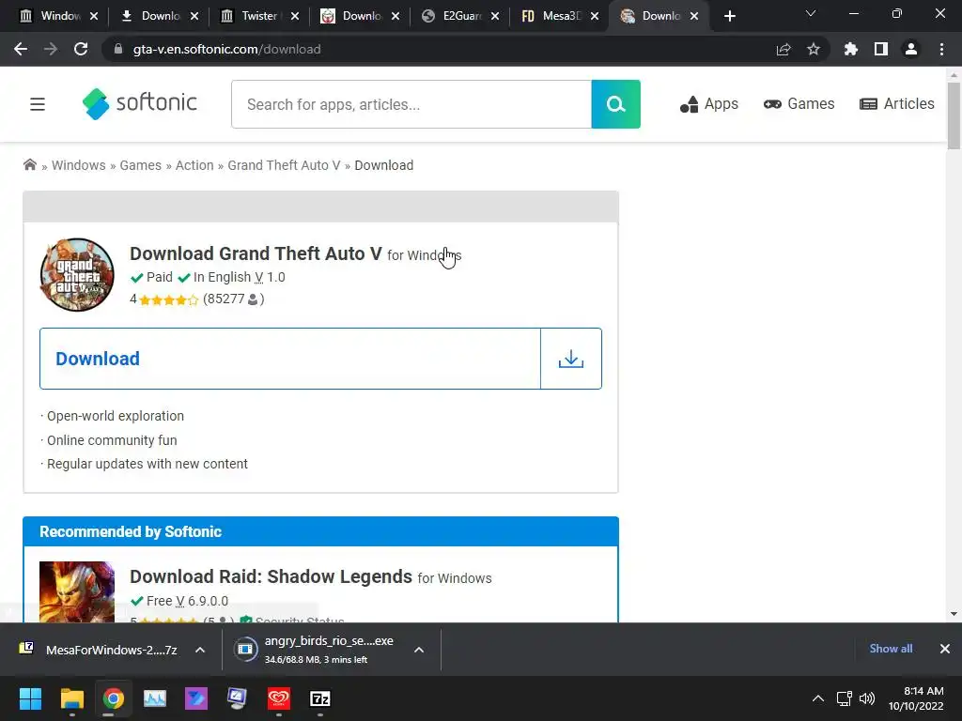The width and height of the screenshot is (962, 721).
Task: Click the Raid: Shadow Legends thumbnail
Action: tap(77, 591)
